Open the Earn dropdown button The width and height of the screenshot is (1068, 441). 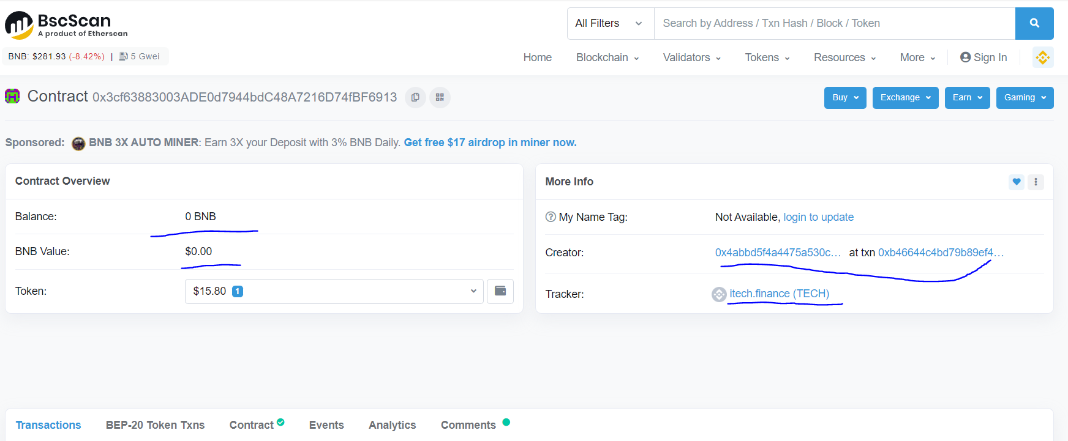tap(968, 98)
